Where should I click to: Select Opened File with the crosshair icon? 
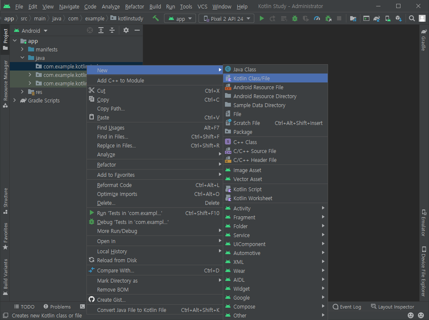(x=90, y=30)
